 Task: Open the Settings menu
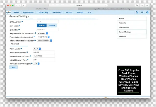[x=80, y=12]
